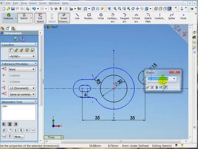Select the Line sketch tool

coord(77,17)
